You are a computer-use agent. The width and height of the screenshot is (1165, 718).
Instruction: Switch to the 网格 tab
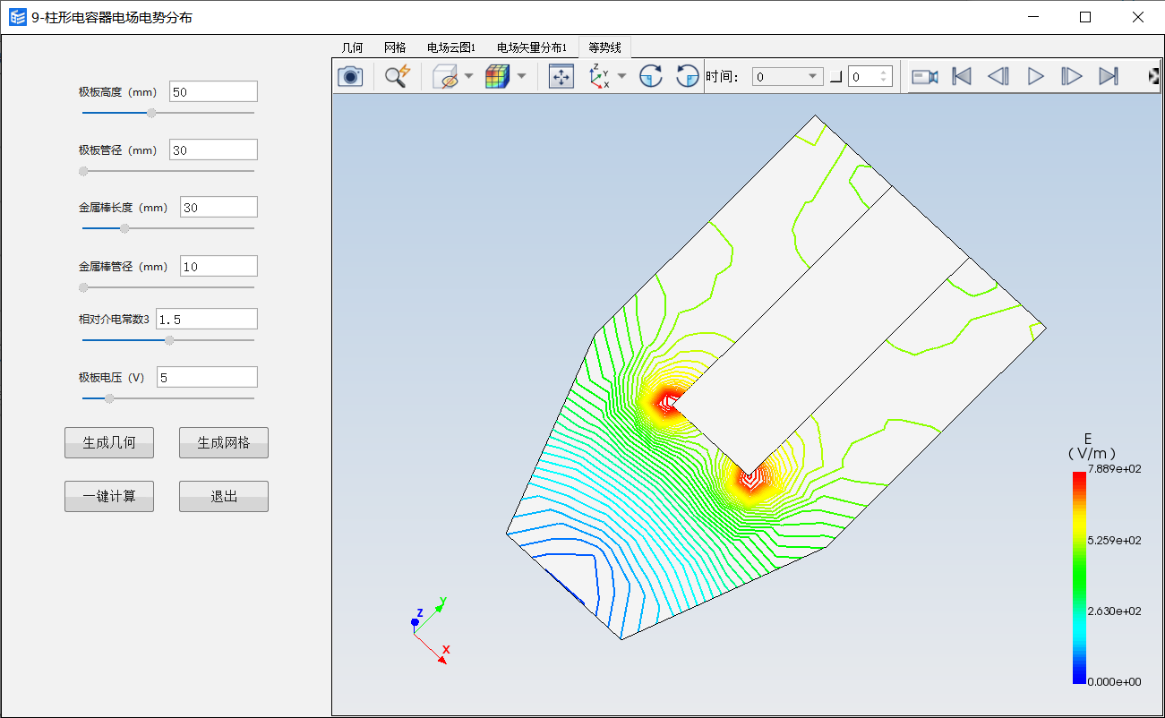pos(395,47)
